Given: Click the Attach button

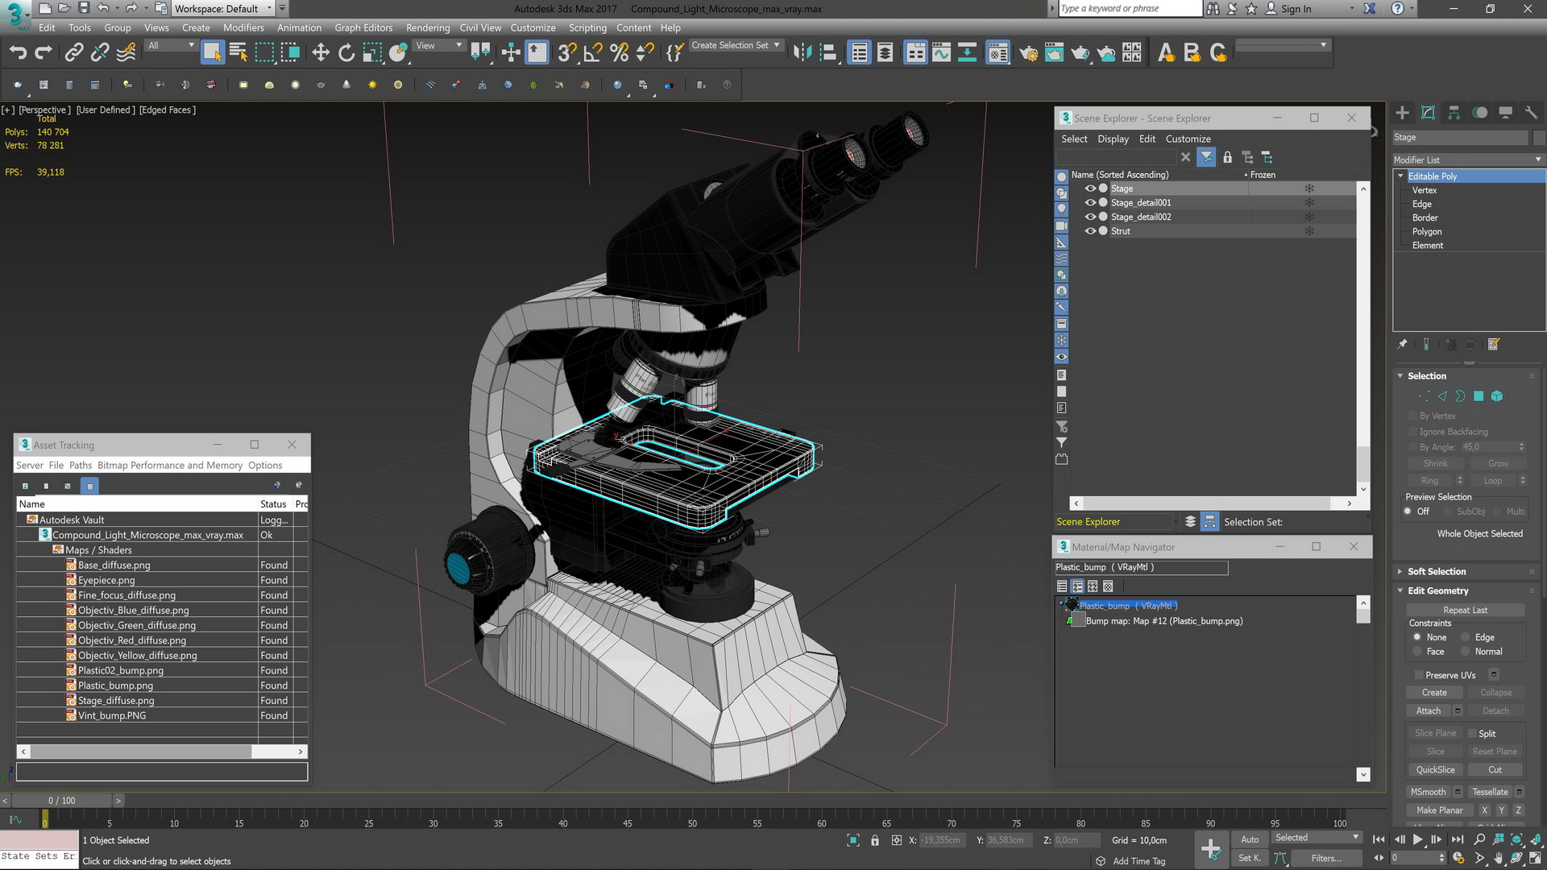Looking at the screenshot, I should (x=1428, y=711).
